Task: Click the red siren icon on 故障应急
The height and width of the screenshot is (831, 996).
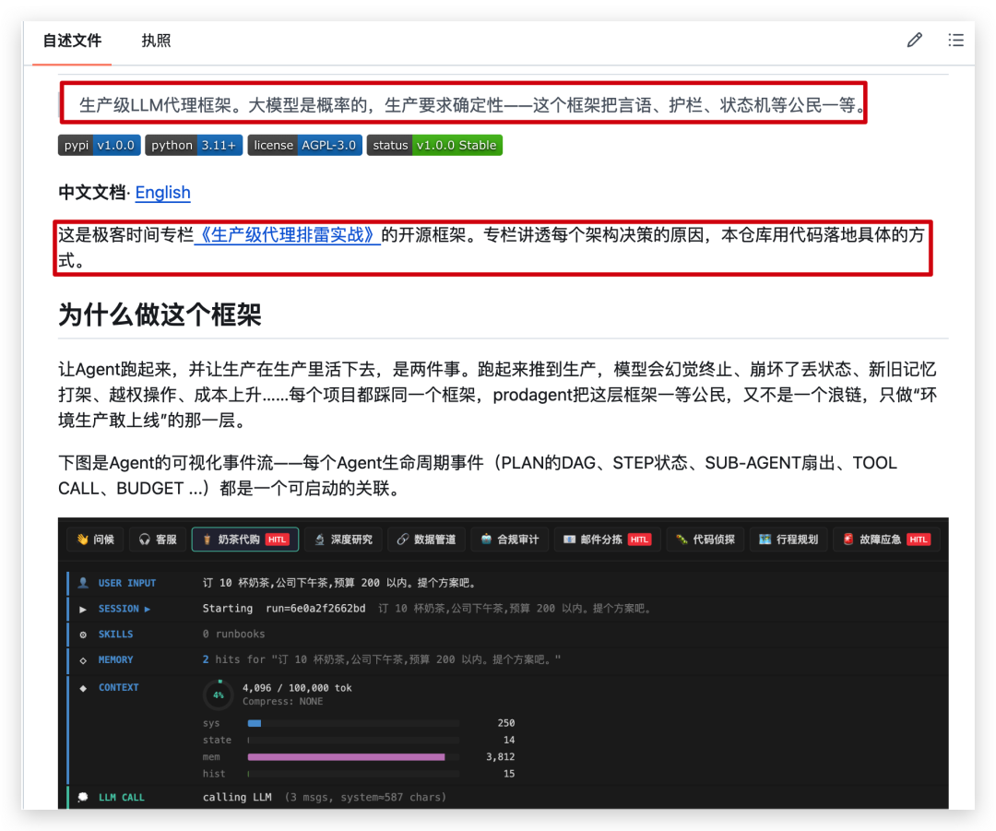Action: [x=848, y=540]
